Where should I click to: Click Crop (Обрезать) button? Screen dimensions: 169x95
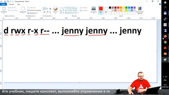click(x=31, y=8)
